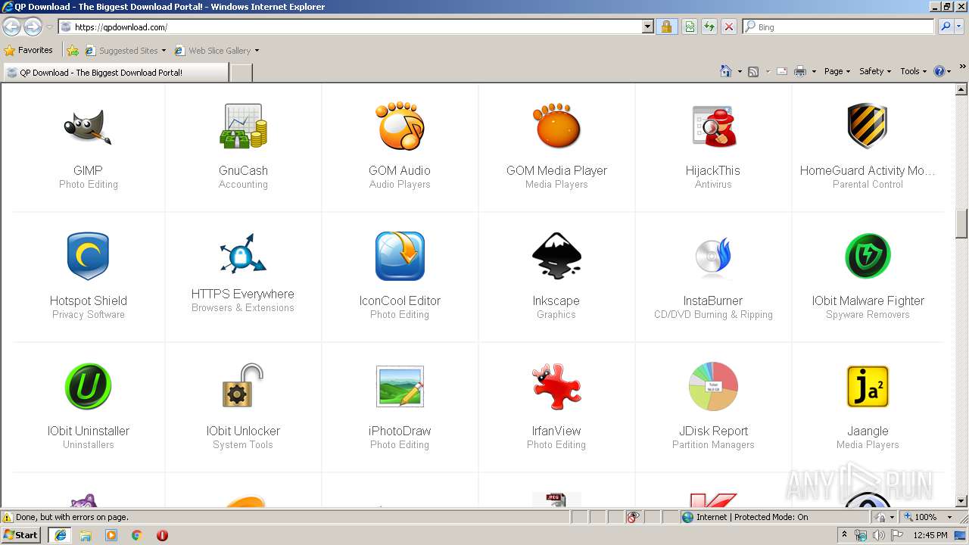The height and width of the screenshot is (545, 969).
Task: Open the Safety menu dropdown
Action: point(874,71)
